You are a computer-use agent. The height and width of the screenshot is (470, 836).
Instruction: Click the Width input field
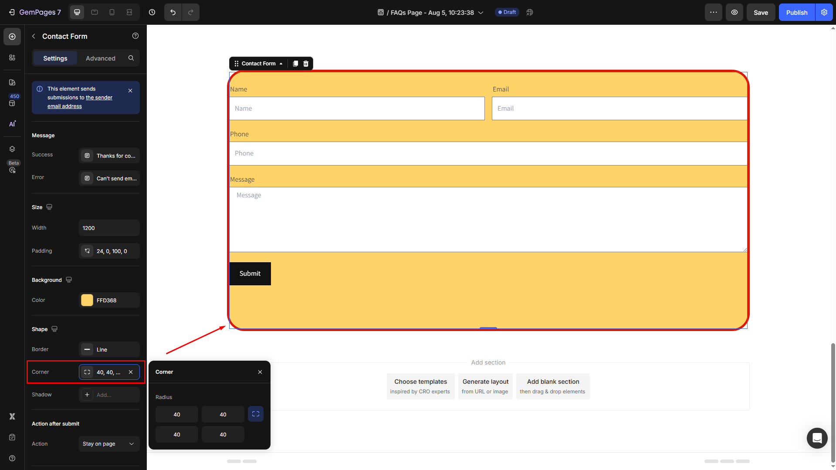(x=109, y=228)
